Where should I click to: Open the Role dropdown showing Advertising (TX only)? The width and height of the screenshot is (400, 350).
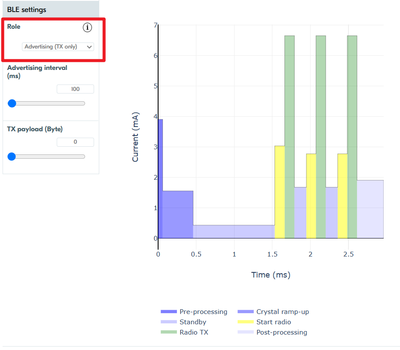58,47
